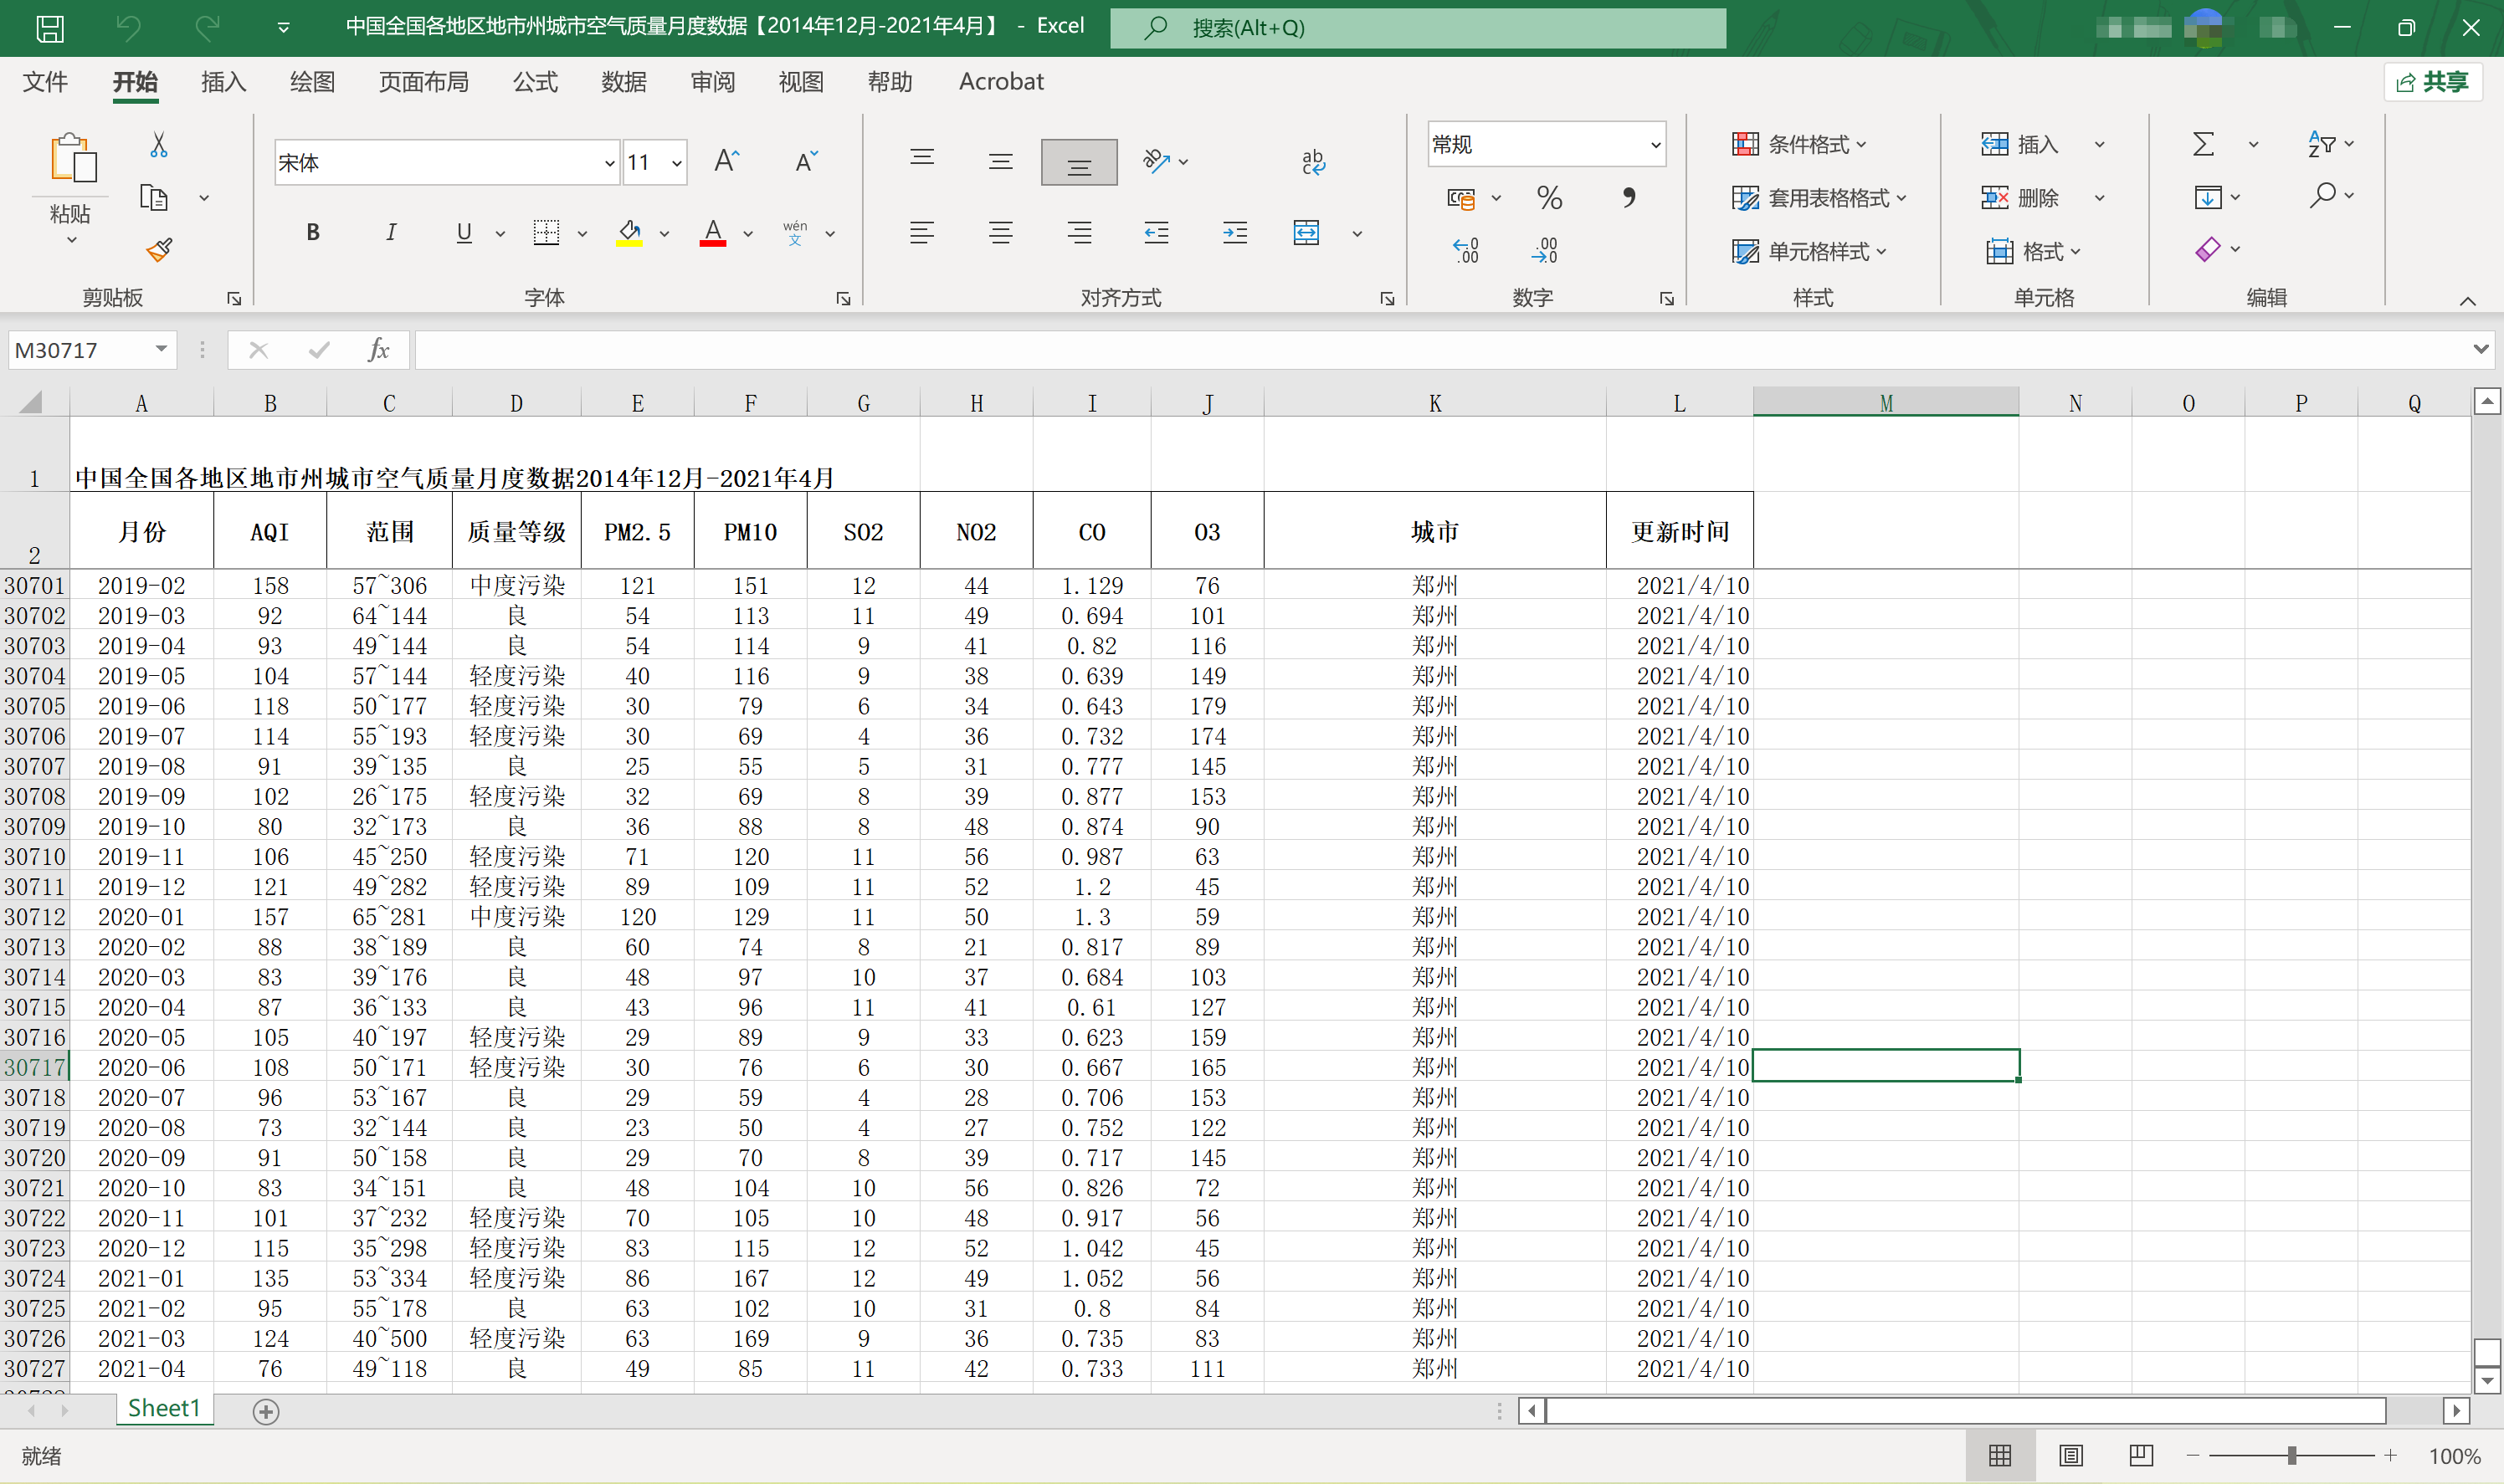The image size is (2504, 1484).
Task: Toggle bold formatting
Action: 313,233
